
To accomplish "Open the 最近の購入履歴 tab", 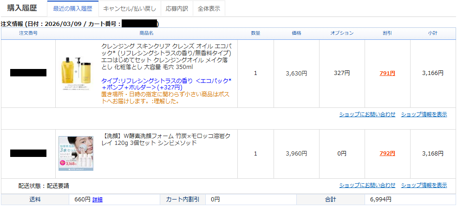I will tap(72, 9).
